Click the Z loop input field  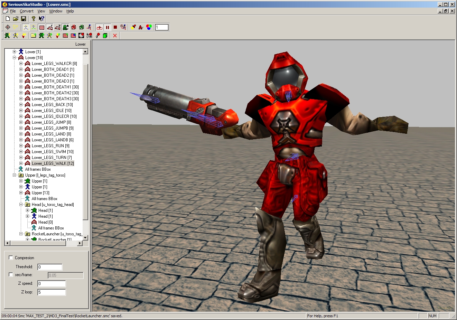point(52,292)
